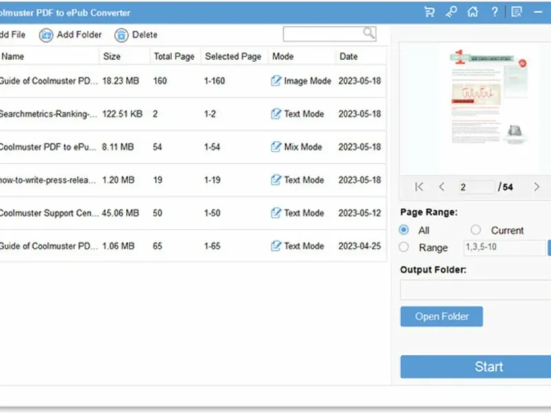Sort by Date column header

(x=349, y=56)
